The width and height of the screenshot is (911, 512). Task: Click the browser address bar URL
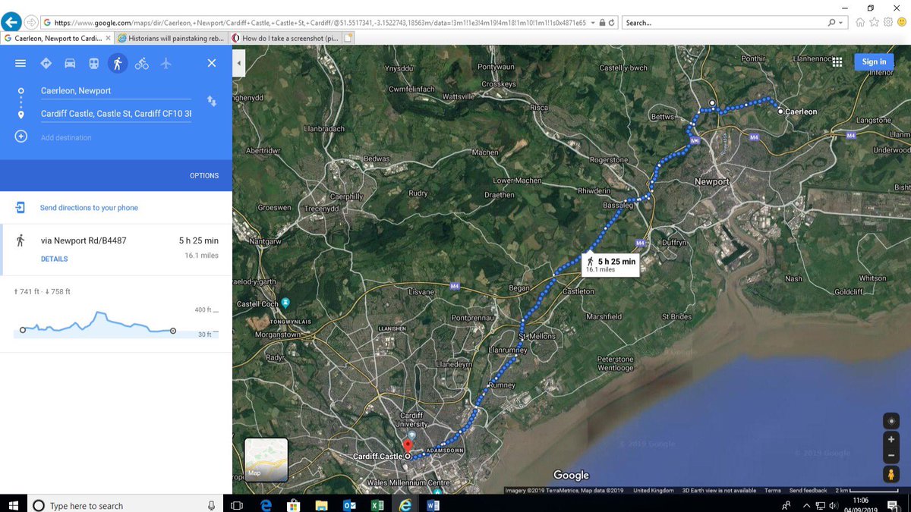[x=320, y=23]
